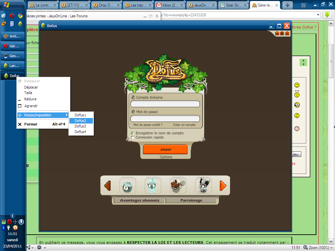
Task: Launch Dofus egg icon in quick launch
Action: pyautogui.click(x=20, y=24)
